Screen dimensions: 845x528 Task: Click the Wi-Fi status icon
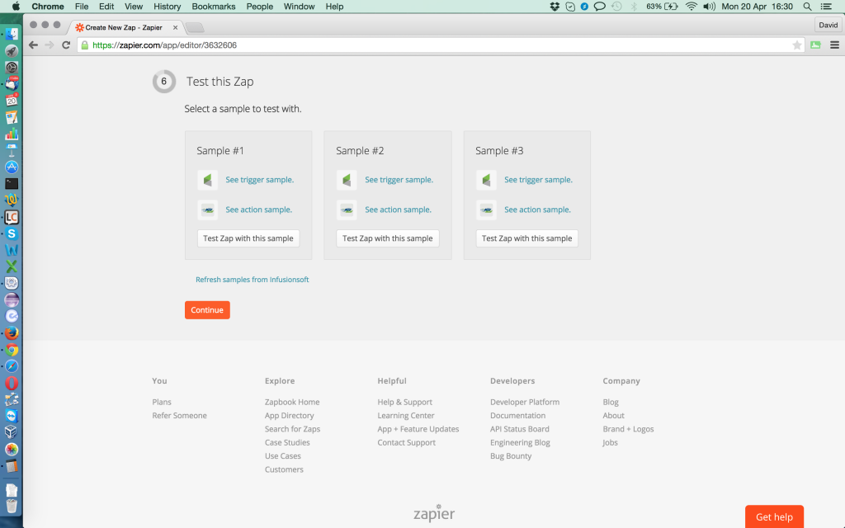[691, 7]
